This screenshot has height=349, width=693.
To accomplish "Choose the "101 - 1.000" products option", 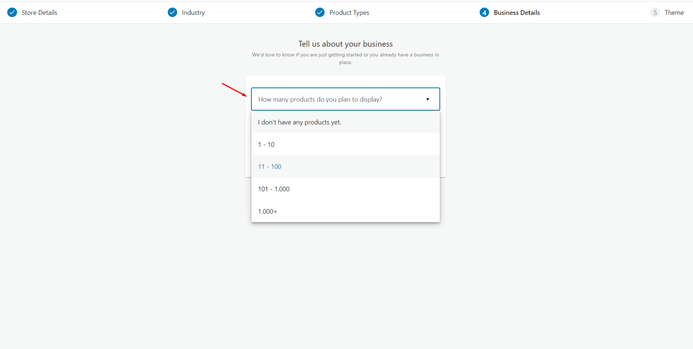I will 274,189.
